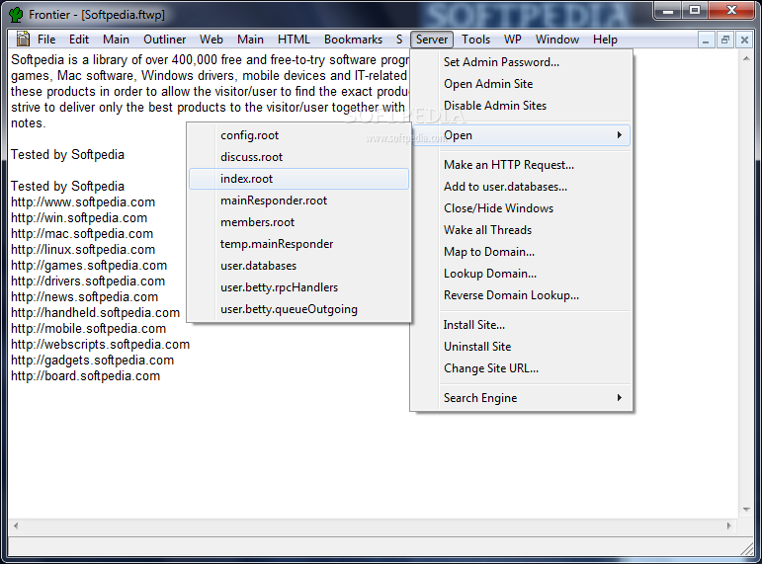This screenshot has height=564, width=762.
Task: Click the http://linux.softpedia.com line
Action: click(x=83, y=250)
